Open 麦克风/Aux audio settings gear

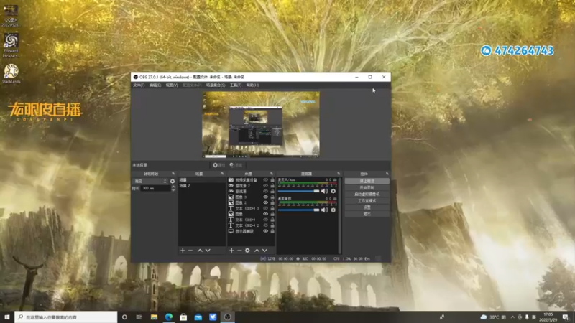pos(333,191)
